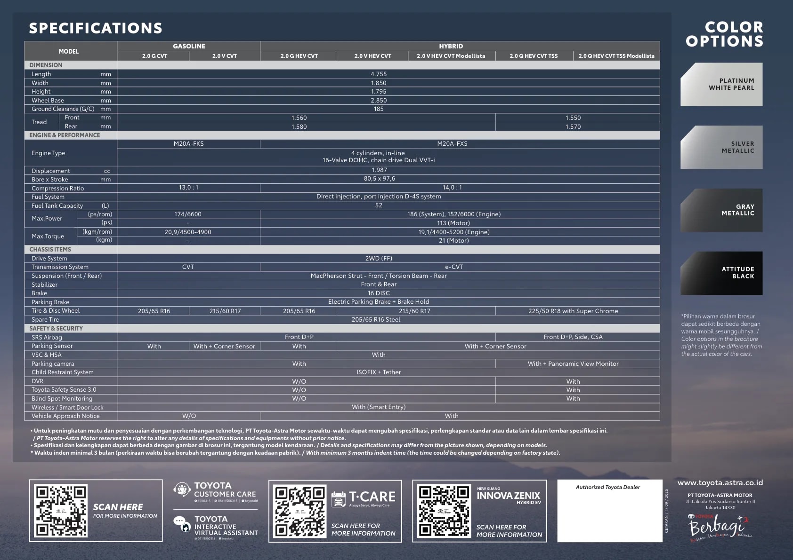Choose the Silver Metallic color swatch
The height and width of the screenshot is (560, 793).
[x=721, y=147]
